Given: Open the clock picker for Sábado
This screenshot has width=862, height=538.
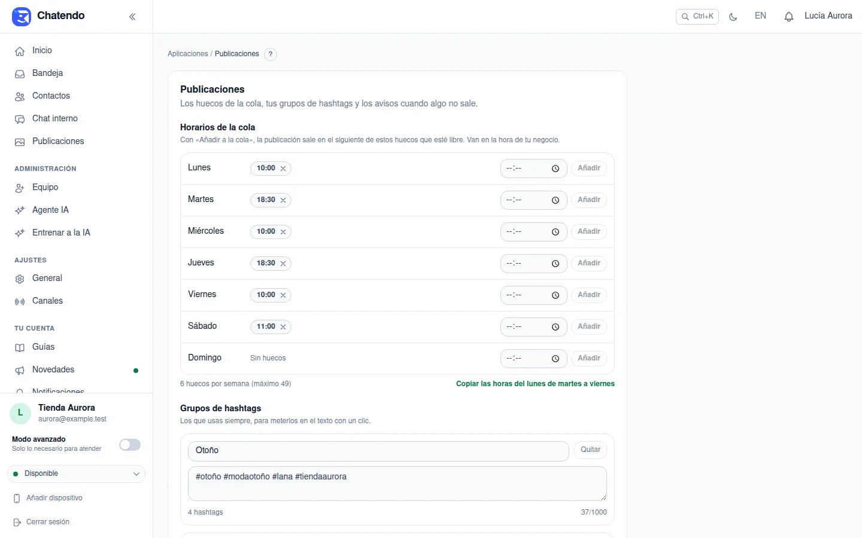Looking at the screenshot, I should 556,327.
